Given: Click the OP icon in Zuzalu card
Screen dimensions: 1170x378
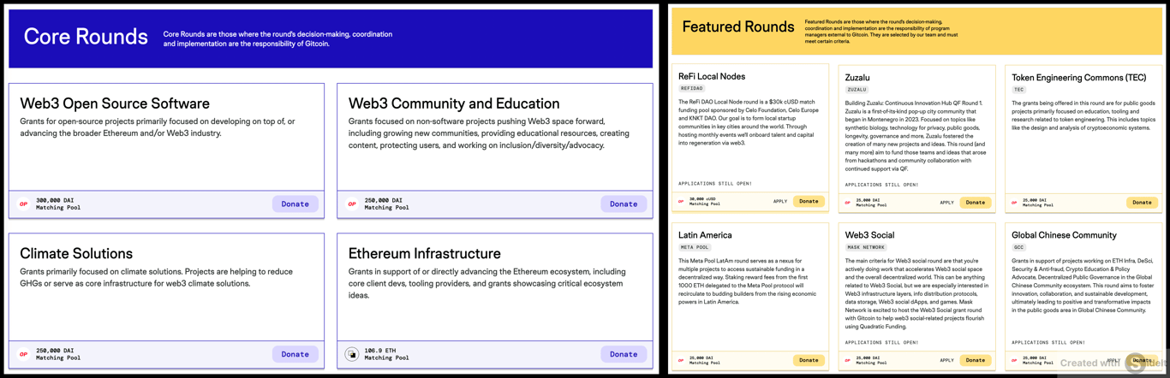Looking at the screenshot, I should tap(848, 203).
